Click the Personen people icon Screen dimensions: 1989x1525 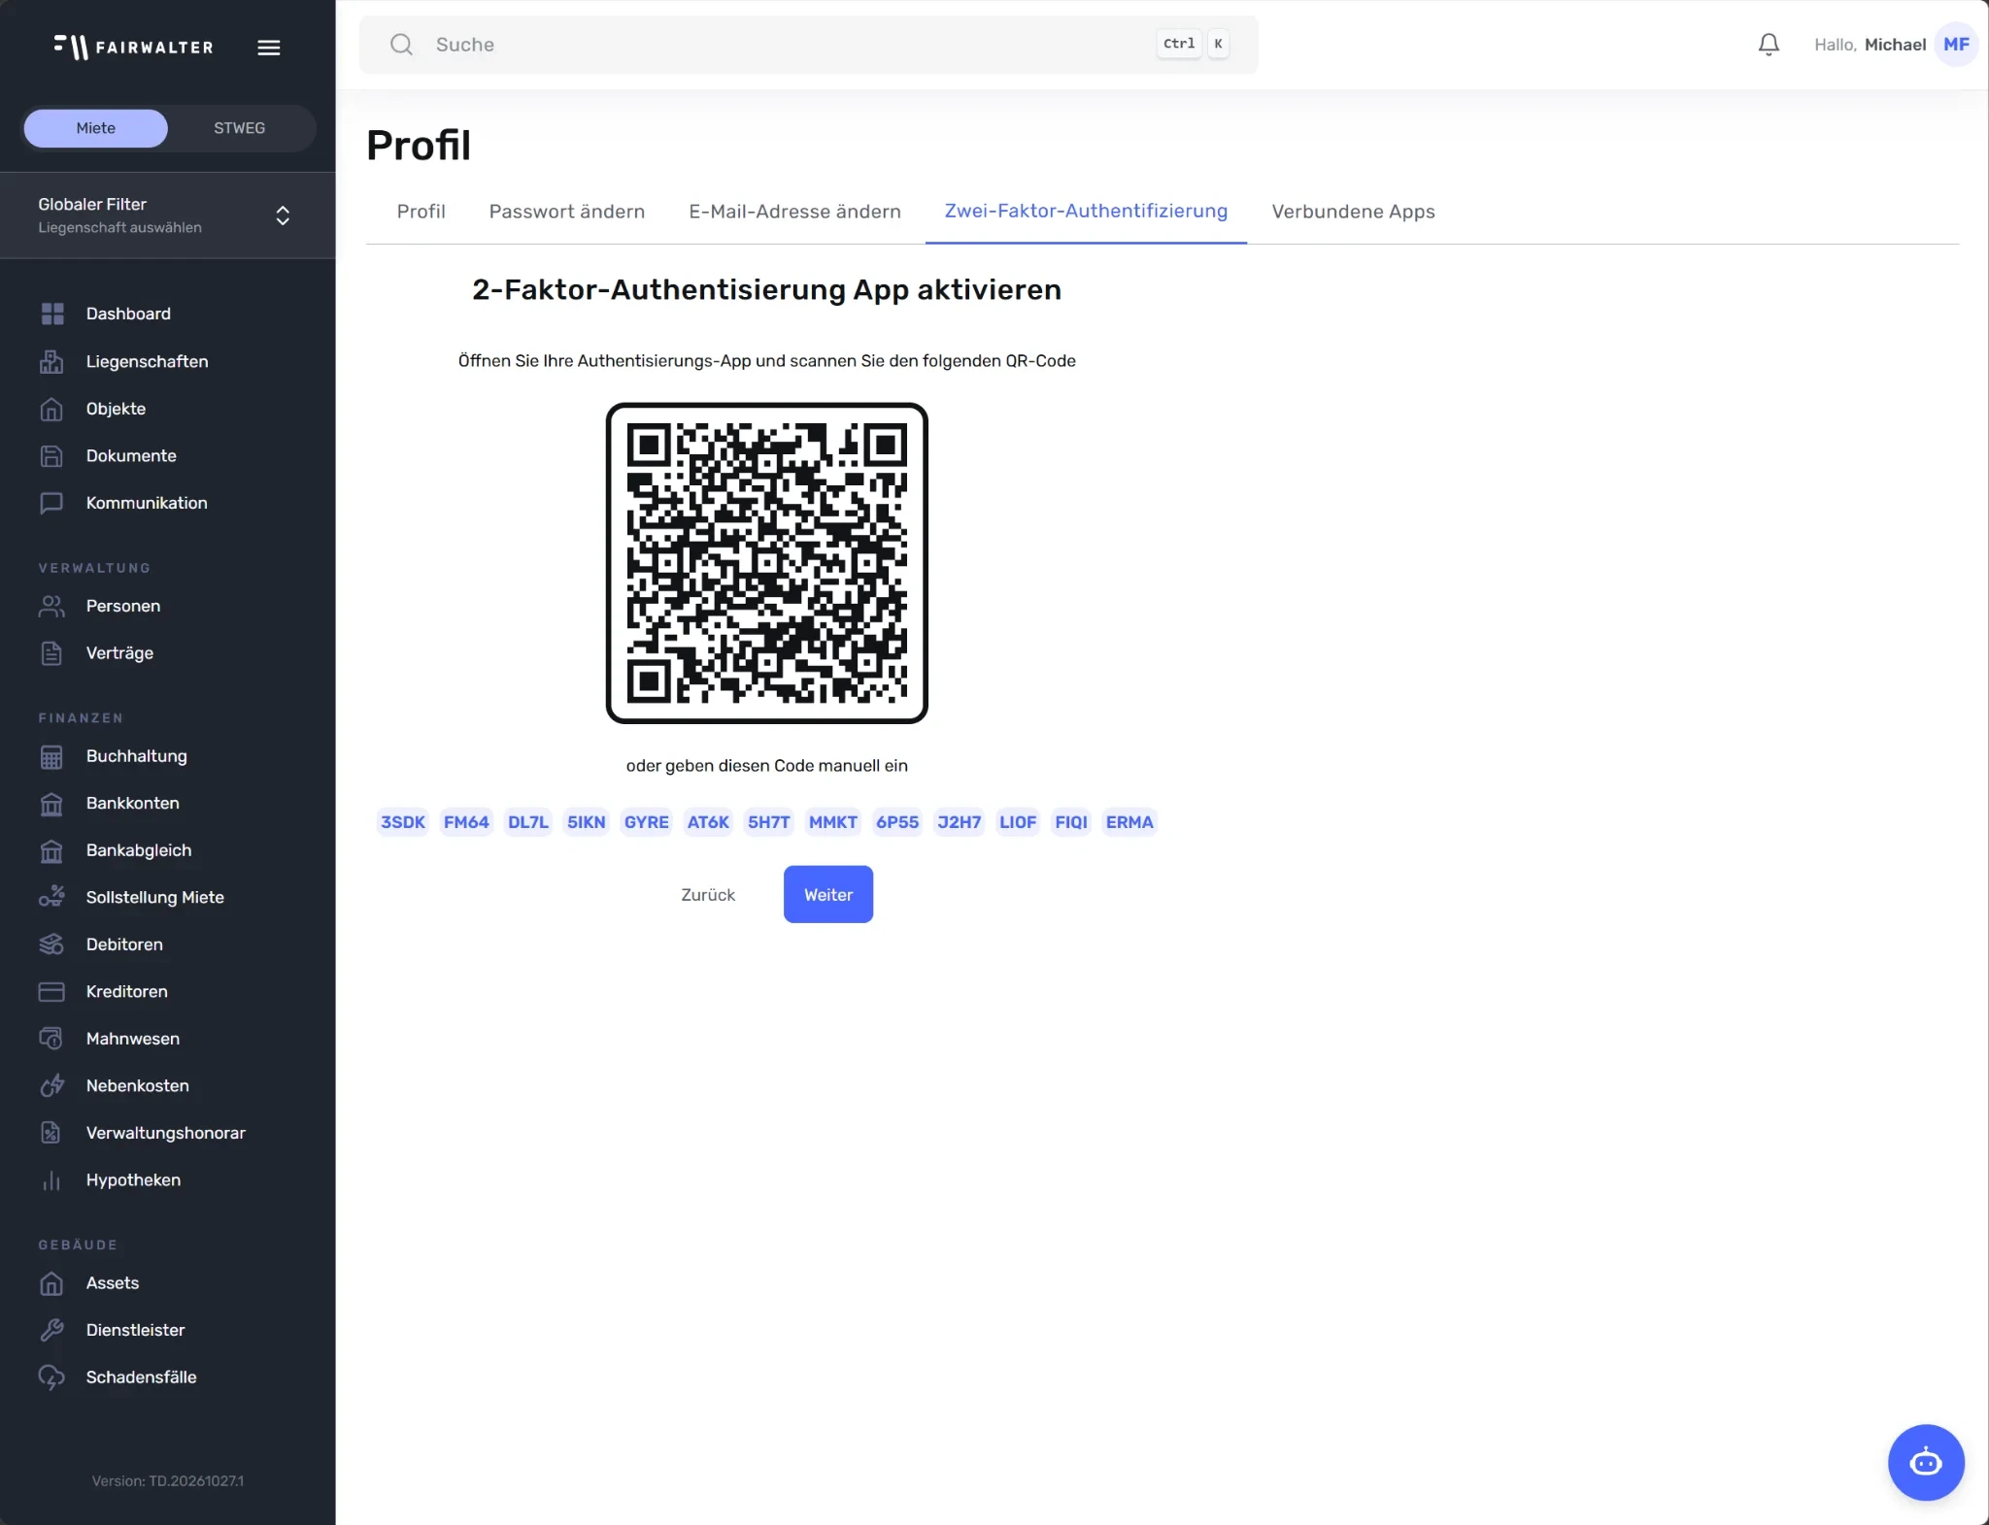[x=51, y=606]
